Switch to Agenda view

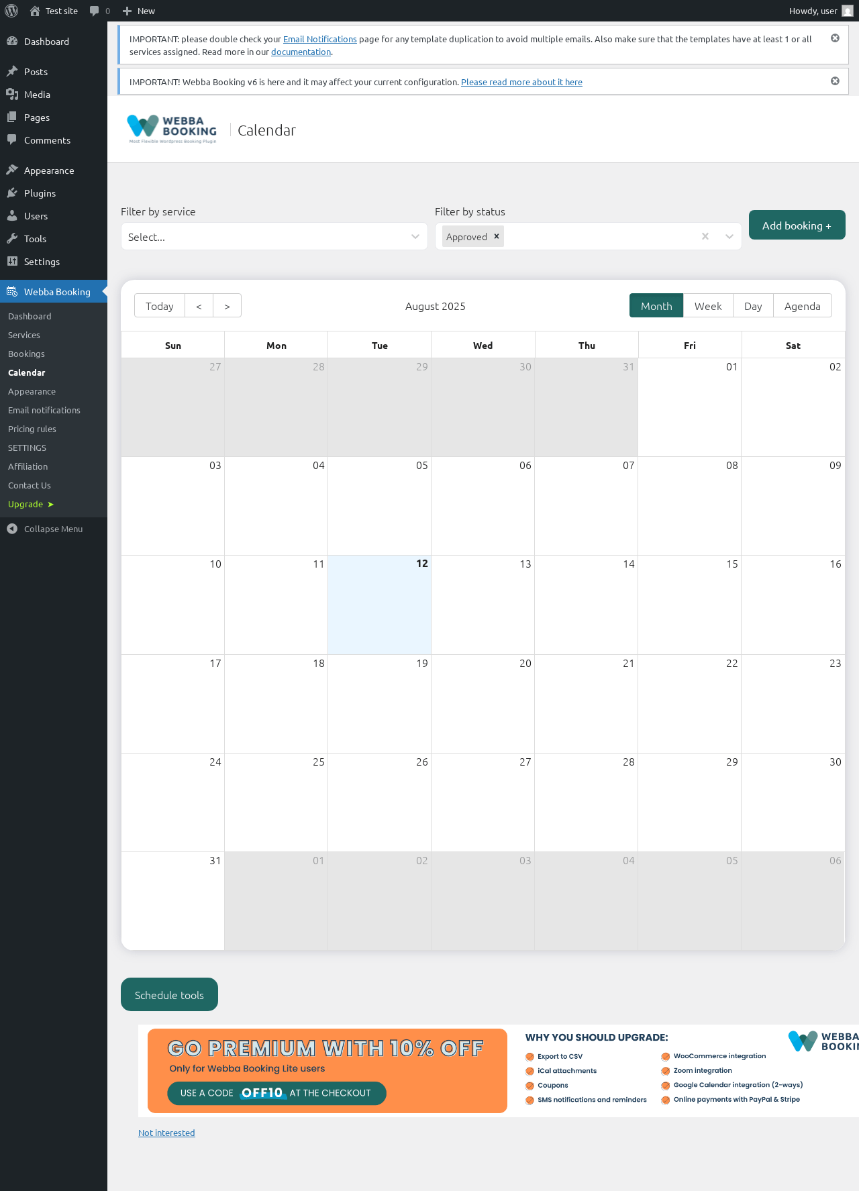(803, 305)
